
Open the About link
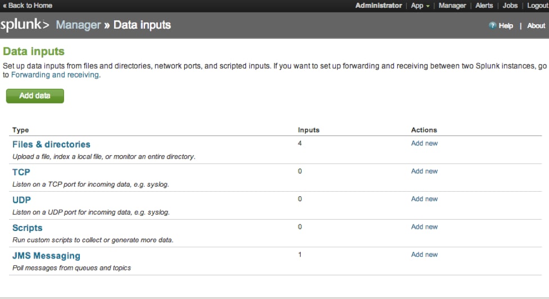click(x=536, y=25)
